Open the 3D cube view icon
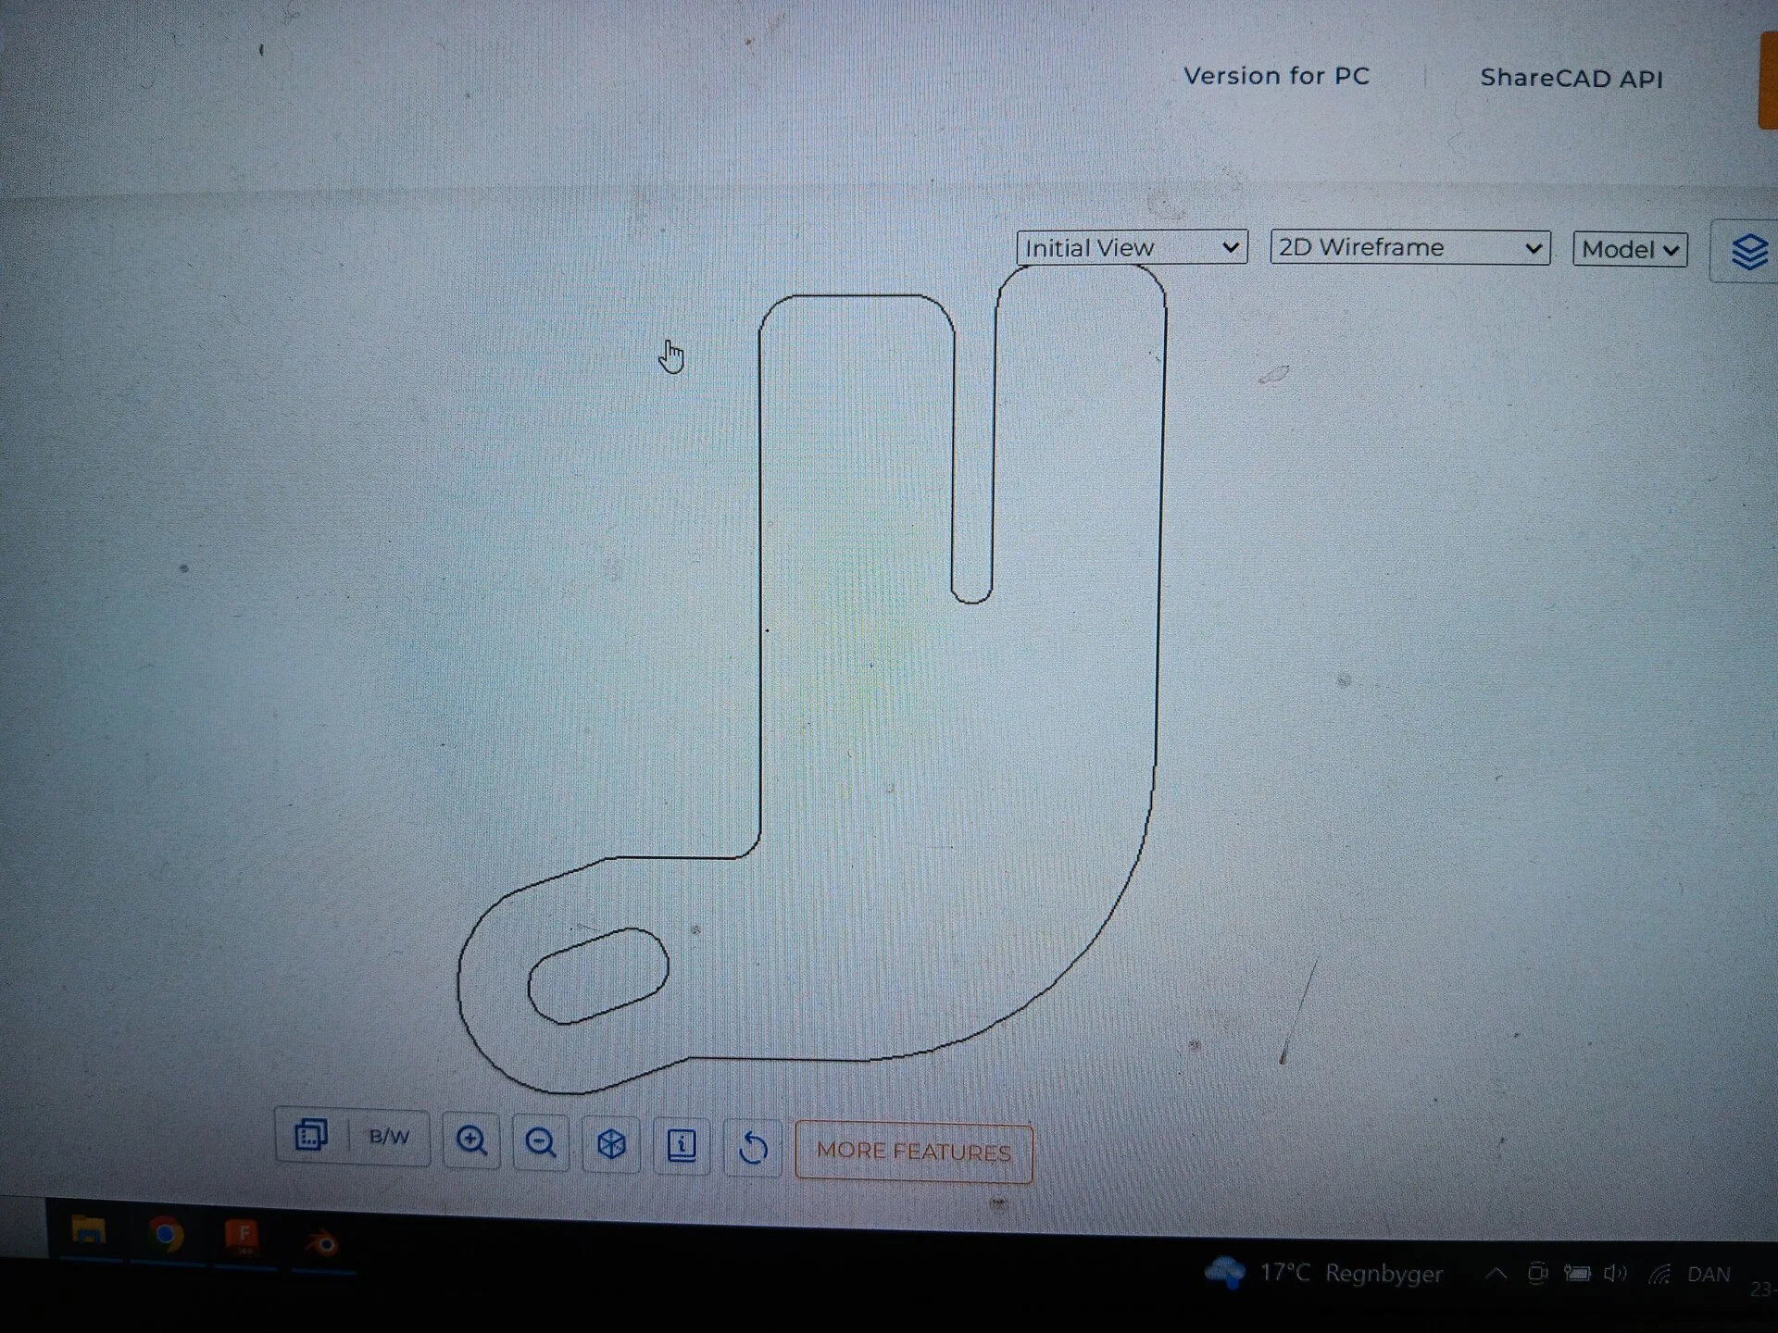 [x=611, y=1144]
